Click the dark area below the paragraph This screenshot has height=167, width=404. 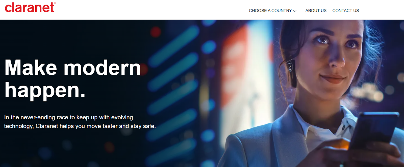(x=76, y=149)
